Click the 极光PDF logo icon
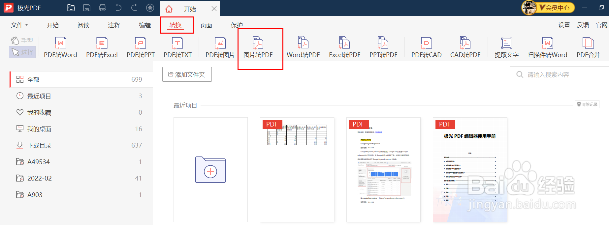 pos(8,8)
